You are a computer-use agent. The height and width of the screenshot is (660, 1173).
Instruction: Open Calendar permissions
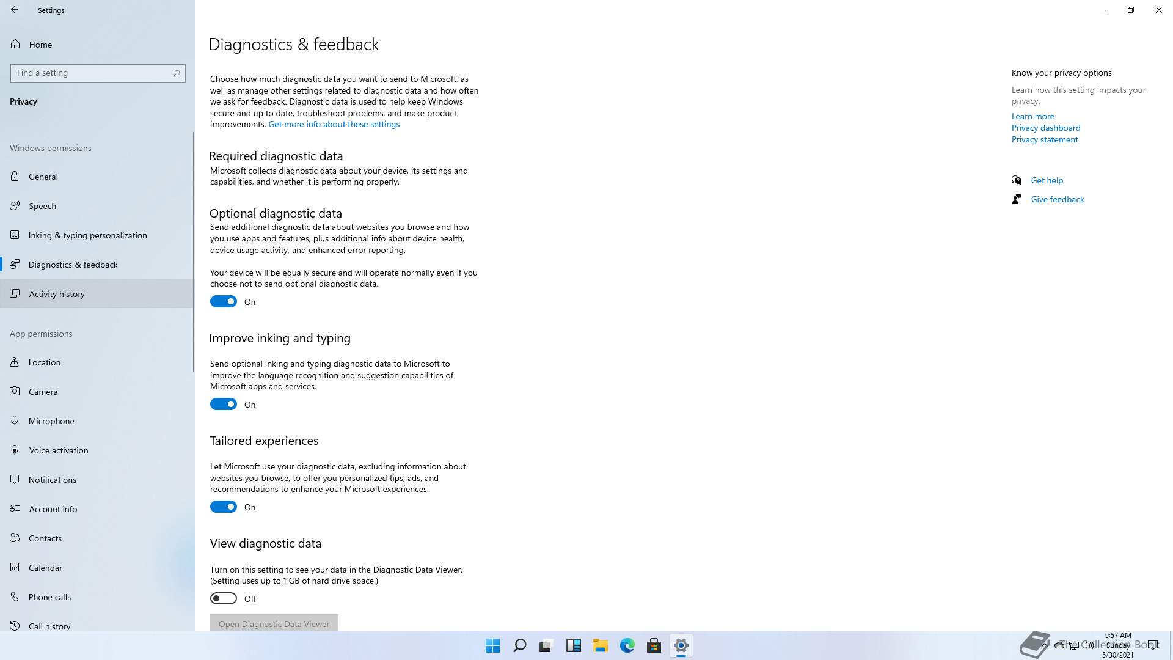[97, 568]
